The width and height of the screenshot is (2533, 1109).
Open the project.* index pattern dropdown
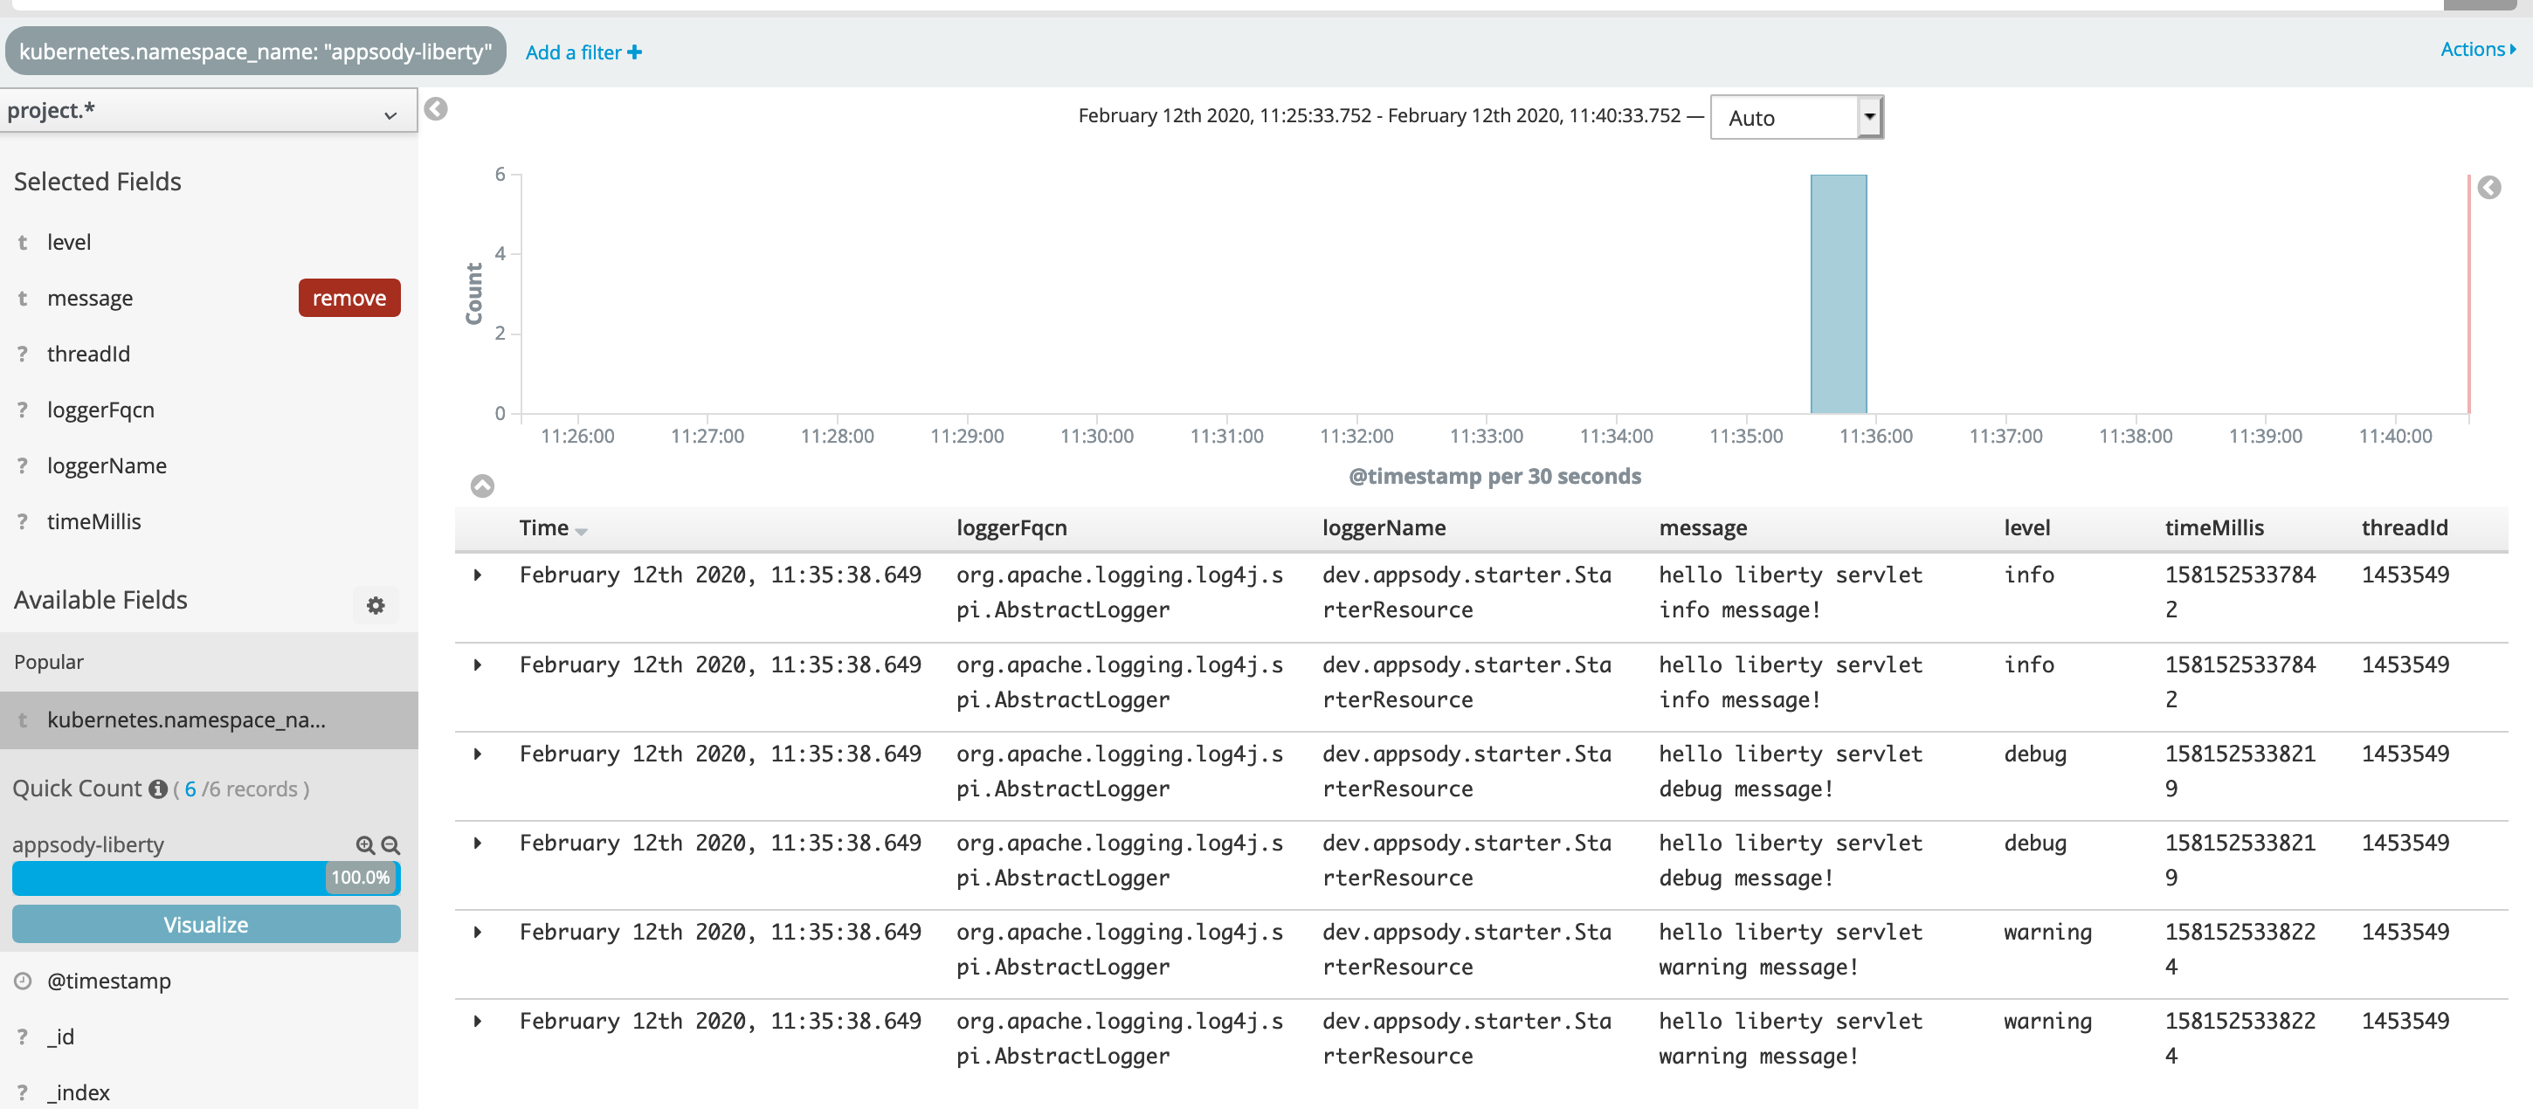point(208,111)
